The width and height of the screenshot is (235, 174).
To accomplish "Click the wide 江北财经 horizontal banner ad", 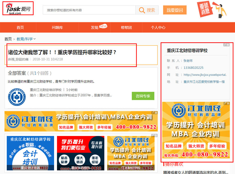I will (81, 121).
